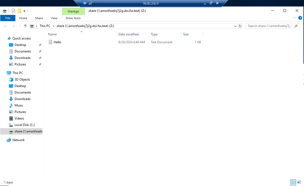Expand chevron after This PC in breadcrumb
The image size is (304, 186).
53,26
